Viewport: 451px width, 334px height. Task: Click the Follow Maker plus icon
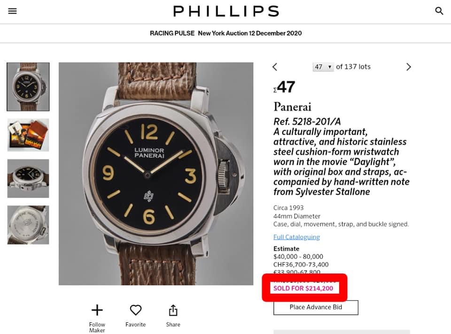pyautogui.click(x=97, y=310)
